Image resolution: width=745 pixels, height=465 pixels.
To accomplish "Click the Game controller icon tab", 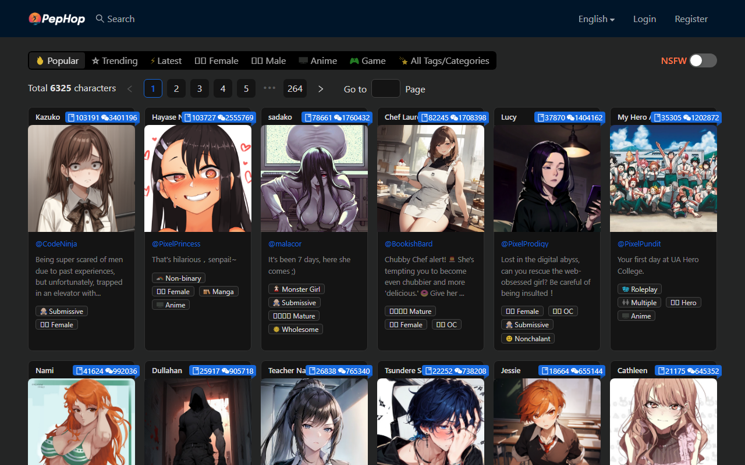I will [354, 61].
